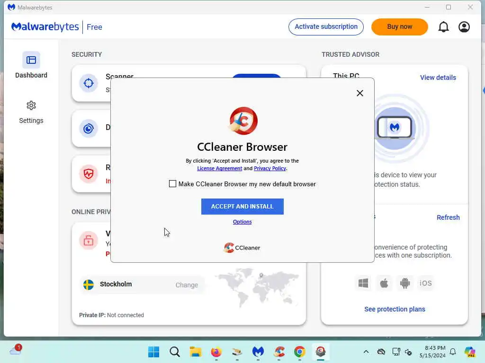Open taskbar Search
This screenshot has height=363, width=485.
click(174, 352)
